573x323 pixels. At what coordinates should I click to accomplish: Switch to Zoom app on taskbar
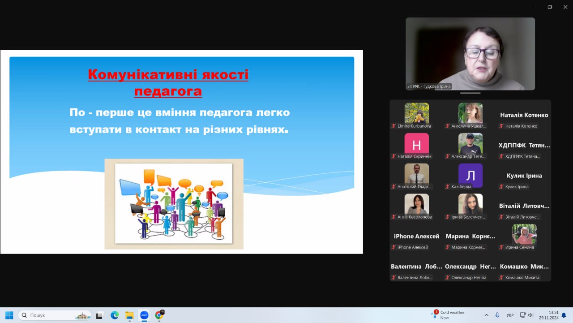pos(144,315)
